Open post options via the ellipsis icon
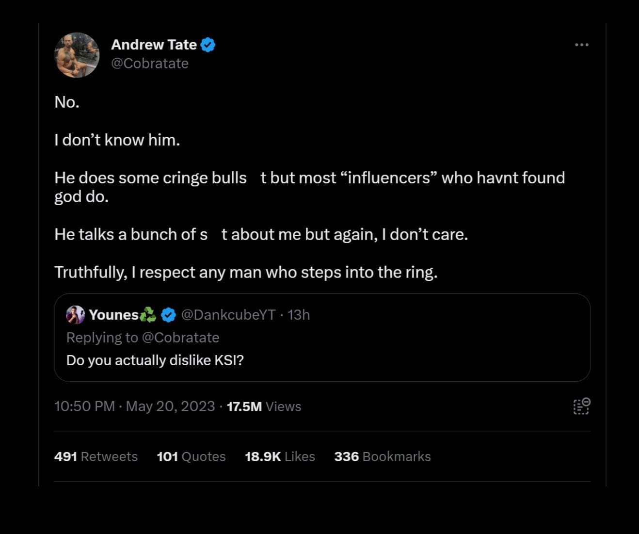 click(x=581, y=44)
